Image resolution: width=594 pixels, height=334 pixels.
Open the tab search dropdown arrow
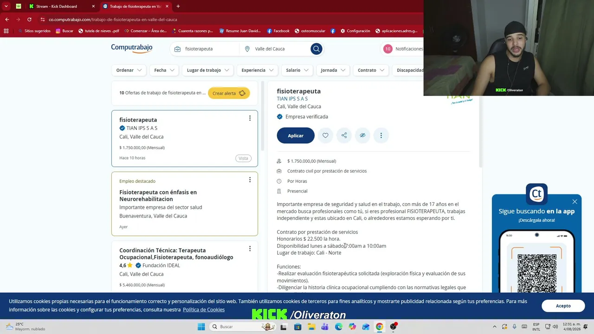tap(6, 6)
